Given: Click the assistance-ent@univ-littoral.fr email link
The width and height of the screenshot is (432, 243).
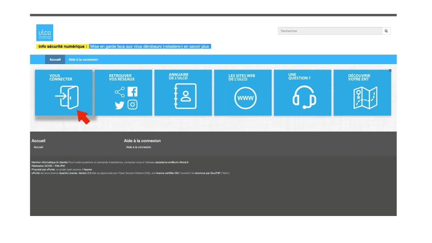Looking at the screenshot, I should click(172, 162).
